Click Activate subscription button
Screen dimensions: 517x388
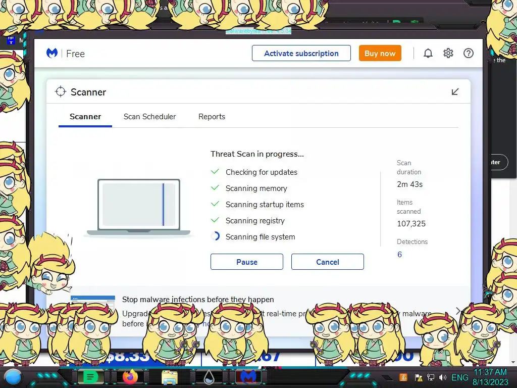(301, 53)
